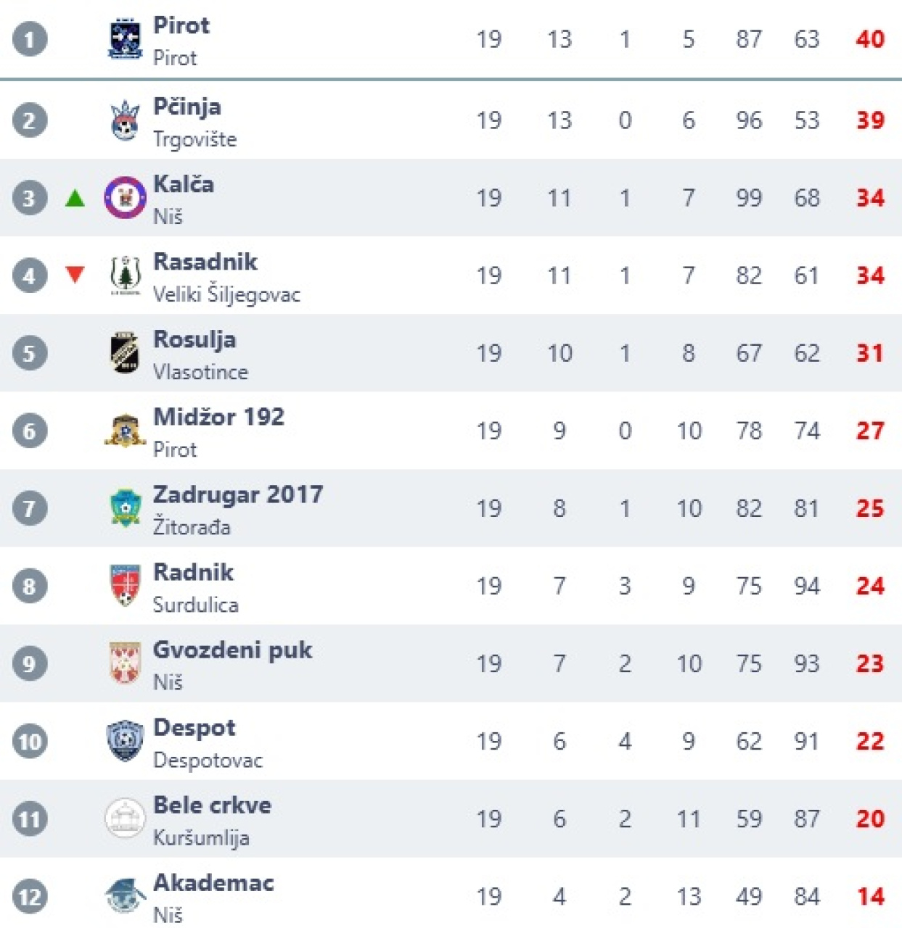Select the Rosulja black shield logo
Viewport: 902px width, 928px height.
point(125,353)
